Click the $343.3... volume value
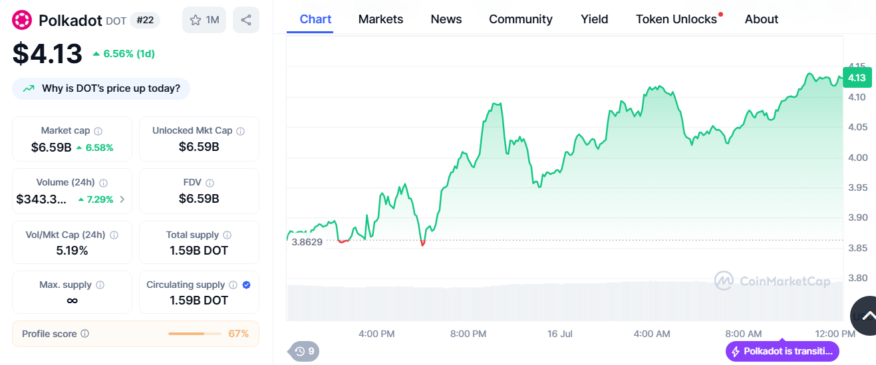Image resolution: width=876 pixels, height=365 pixels. point(41,199)
